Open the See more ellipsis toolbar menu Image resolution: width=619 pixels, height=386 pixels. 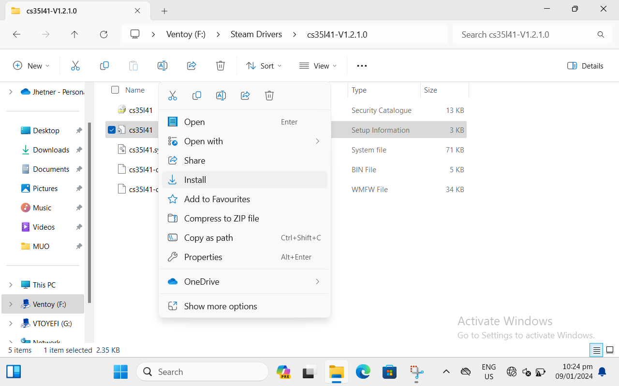pos(362,66)
